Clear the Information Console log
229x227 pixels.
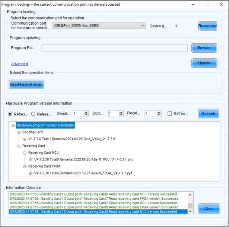[209, 209]
